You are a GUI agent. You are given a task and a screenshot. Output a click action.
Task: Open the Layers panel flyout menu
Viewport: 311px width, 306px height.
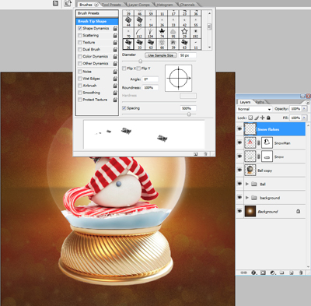point(308,103)
